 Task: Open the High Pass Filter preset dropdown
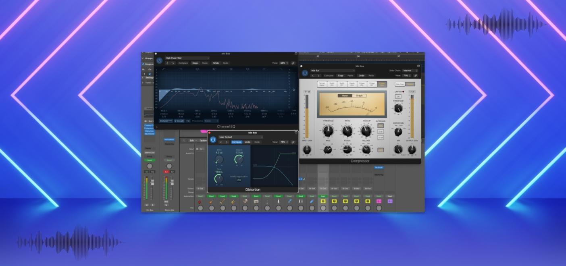click(x=187, y=58)
